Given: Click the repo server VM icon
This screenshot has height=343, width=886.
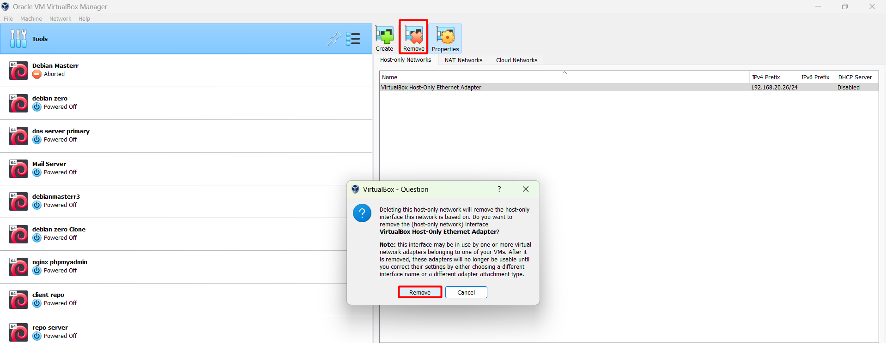Looking at the screenshot, I should coord(18,332).
